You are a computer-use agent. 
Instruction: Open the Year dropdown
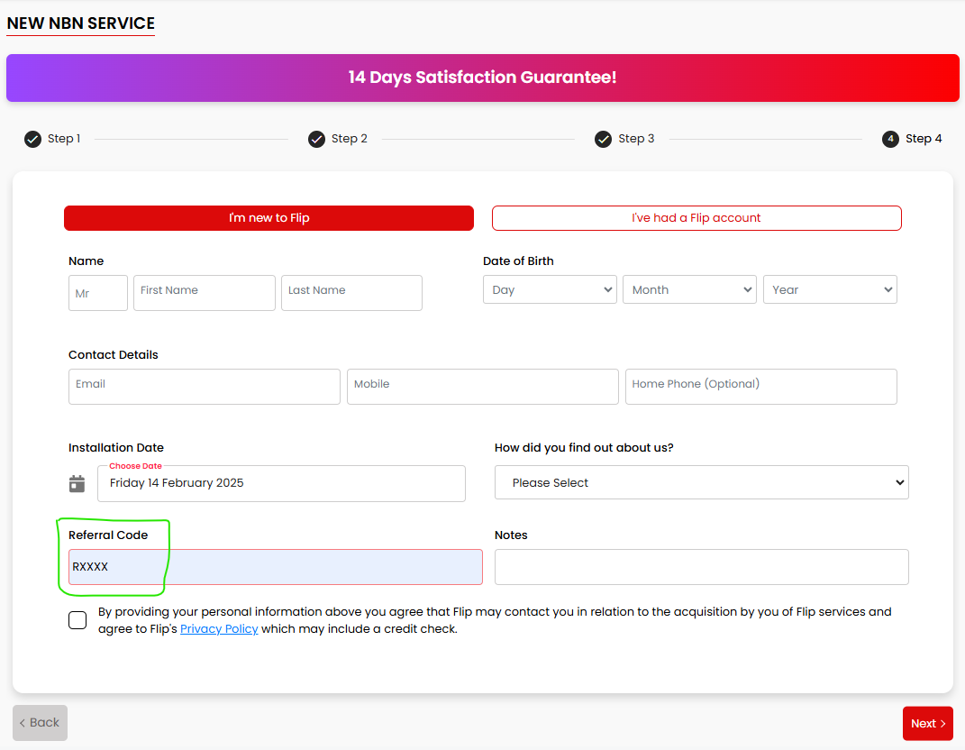[x=830, y=289]
